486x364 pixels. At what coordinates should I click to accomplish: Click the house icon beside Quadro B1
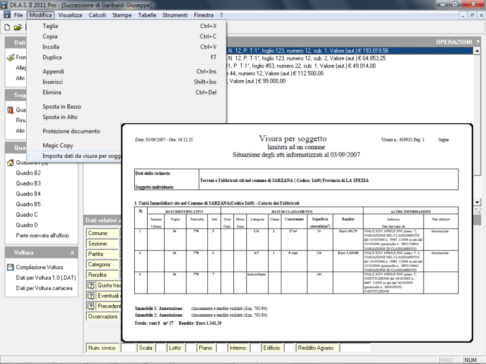10,163
